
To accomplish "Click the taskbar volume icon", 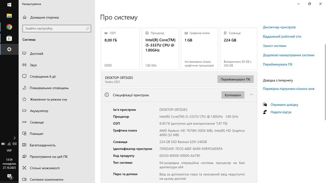I will 14,144.
